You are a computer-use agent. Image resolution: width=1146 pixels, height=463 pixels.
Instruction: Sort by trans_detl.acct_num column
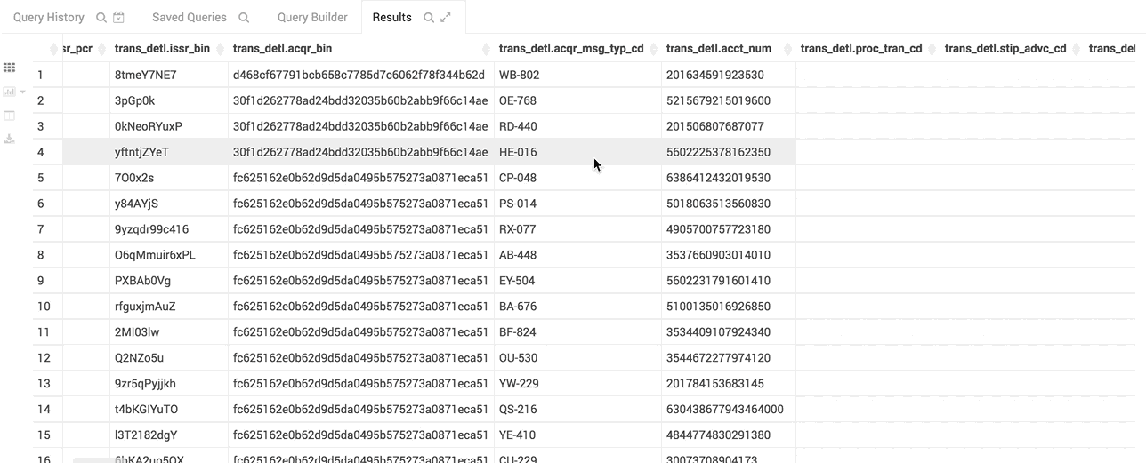tap(718, 49)
